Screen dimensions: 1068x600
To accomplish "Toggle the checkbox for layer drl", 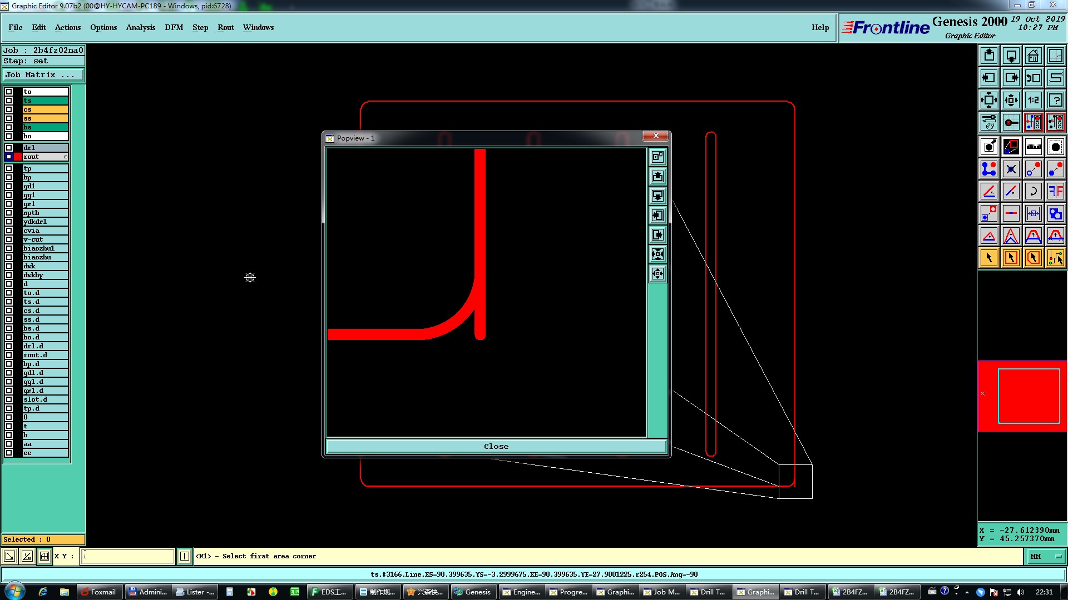I will point(9,148).
